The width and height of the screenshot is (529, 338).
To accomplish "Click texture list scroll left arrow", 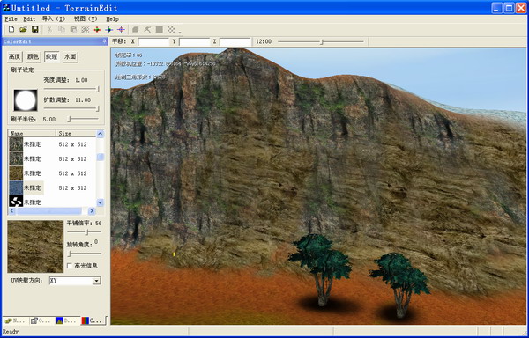I will [11, 211].
